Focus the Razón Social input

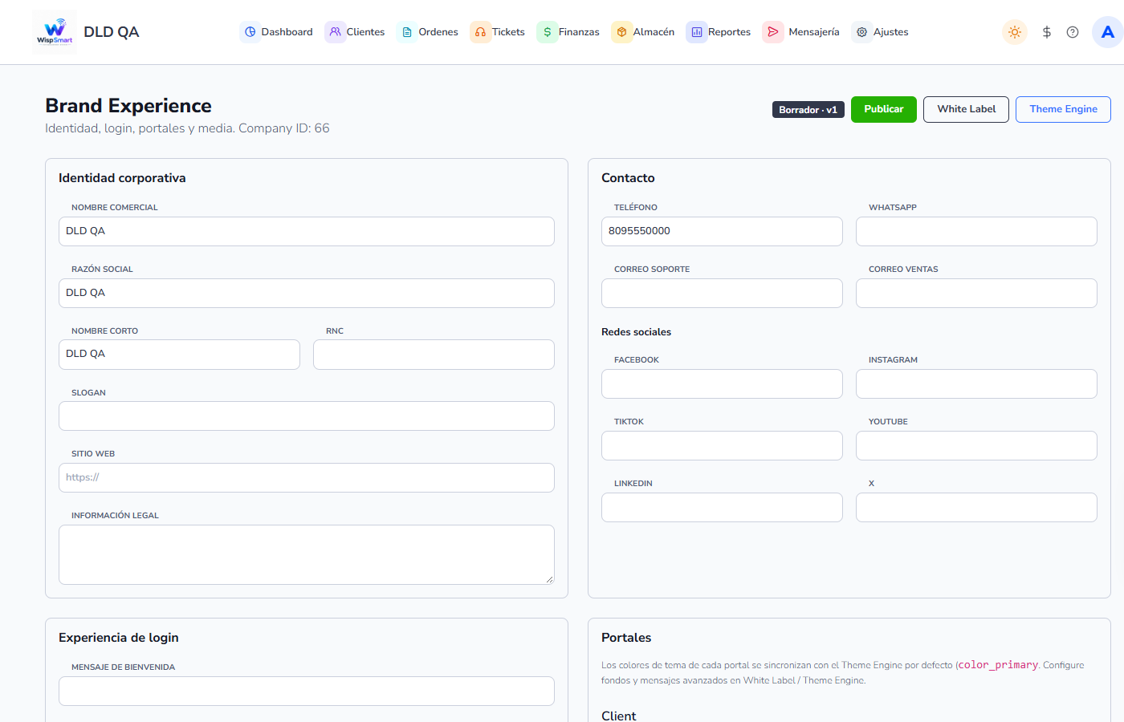307,293
